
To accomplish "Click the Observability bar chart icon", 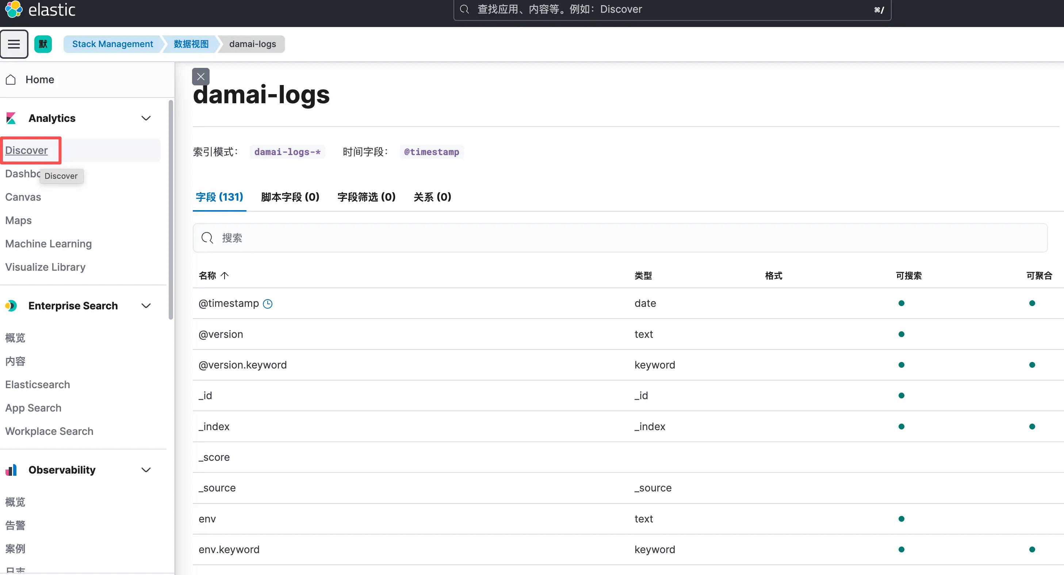I will pos(11,470).
